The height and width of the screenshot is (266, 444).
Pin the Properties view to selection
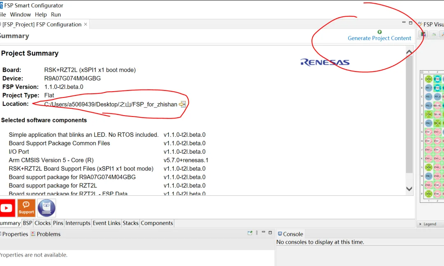[x=250, y=233]
